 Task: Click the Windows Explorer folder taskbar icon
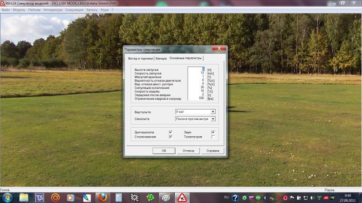click(24, 198)
